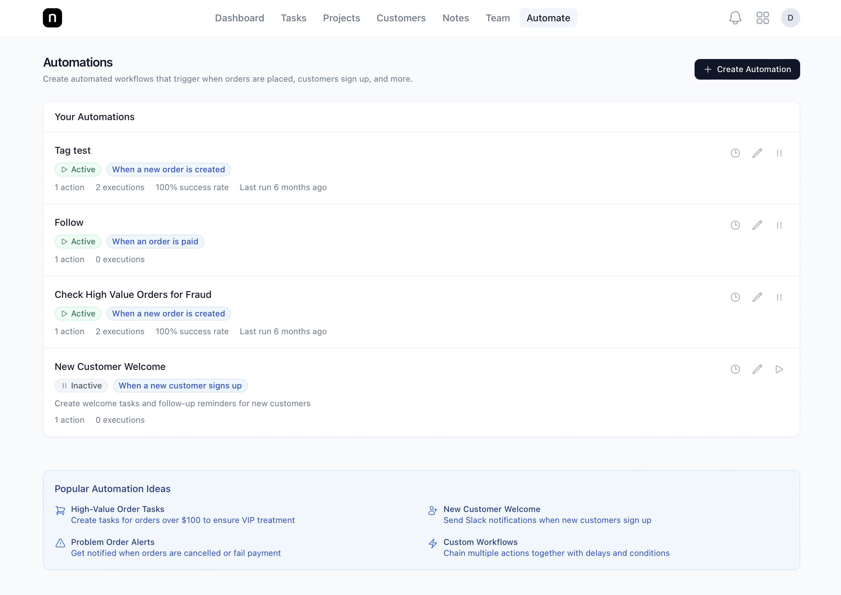The image size is (841, 595).
Task: Select New Customer Welcome in Popular Ideas
Action: tap(492, 509)
